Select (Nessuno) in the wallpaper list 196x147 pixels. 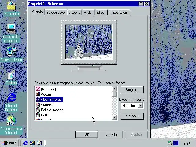48,89
